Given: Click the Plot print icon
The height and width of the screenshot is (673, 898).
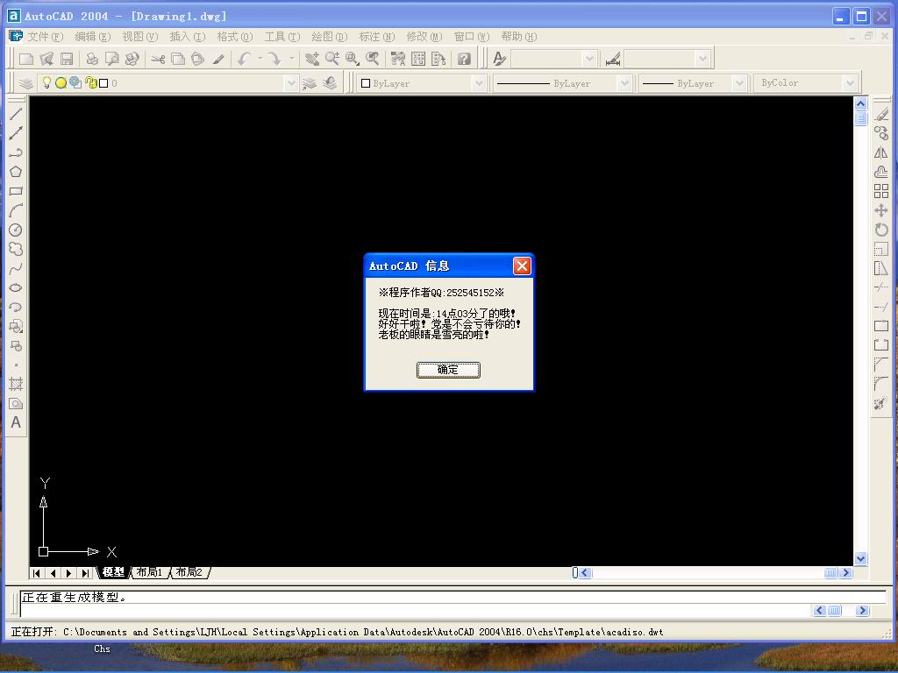Looking at the screenshot, I should tap(91, 59).
